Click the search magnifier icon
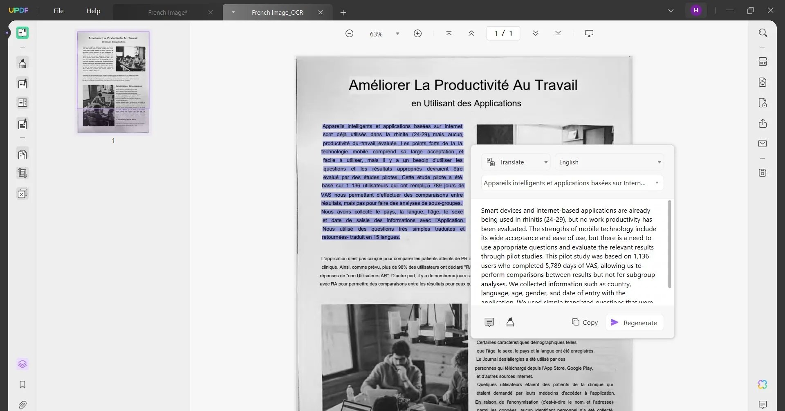Viewport: 785px width, 411px height. 763,33
